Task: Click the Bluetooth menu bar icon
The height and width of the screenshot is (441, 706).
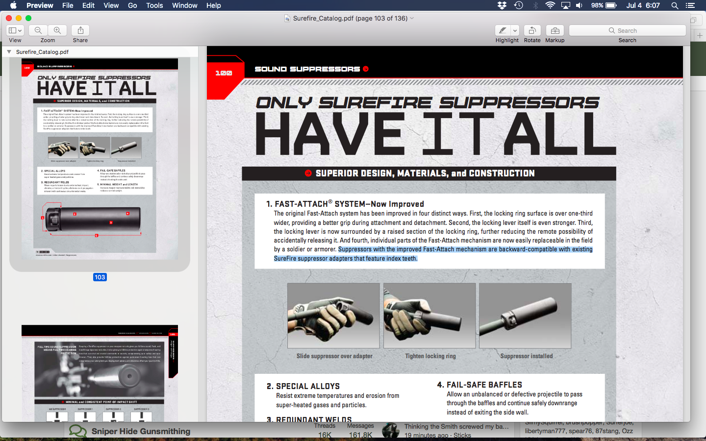Action: pyautogui.click(x=535, y=5)
